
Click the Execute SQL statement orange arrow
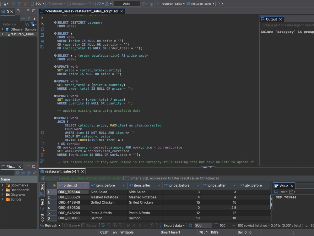pos(42,18)
